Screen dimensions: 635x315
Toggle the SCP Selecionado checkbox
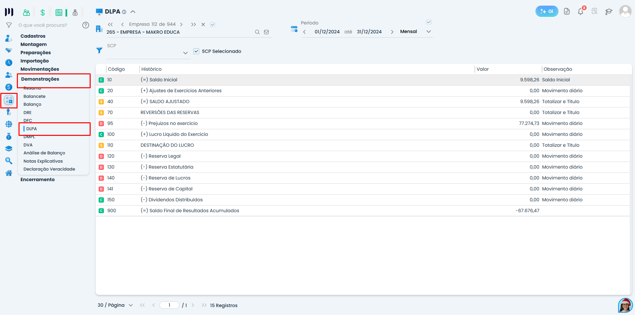(196, 51)
